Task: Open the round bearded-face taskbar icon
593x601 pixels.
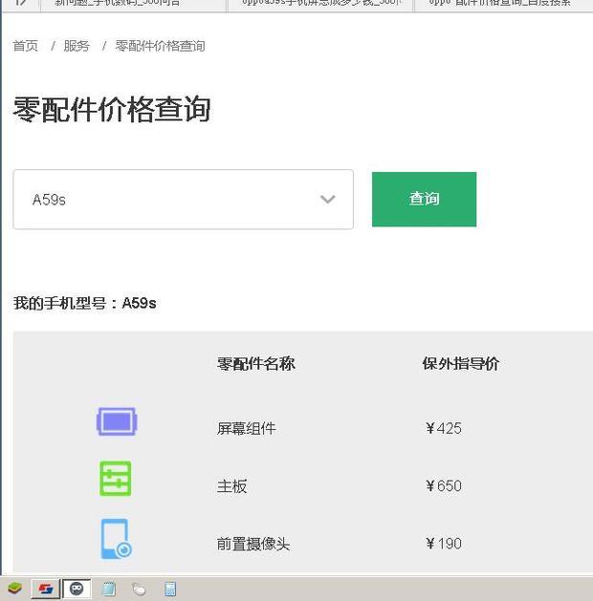Action: (77, 589)
